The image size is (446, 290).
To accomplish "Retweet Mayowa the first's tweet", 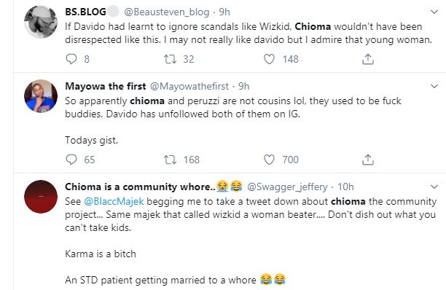I will coord(170,160).
